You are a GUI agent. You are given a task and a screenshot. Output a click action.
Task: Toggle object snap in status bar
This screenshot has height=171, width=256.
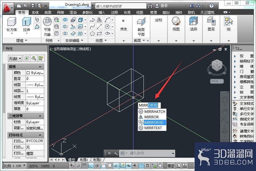click(103, 166)
